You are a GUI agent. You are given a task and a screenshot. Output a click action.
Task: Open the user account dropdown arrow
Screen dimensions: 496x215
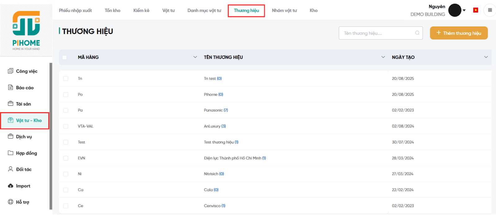tap(464, 11)
